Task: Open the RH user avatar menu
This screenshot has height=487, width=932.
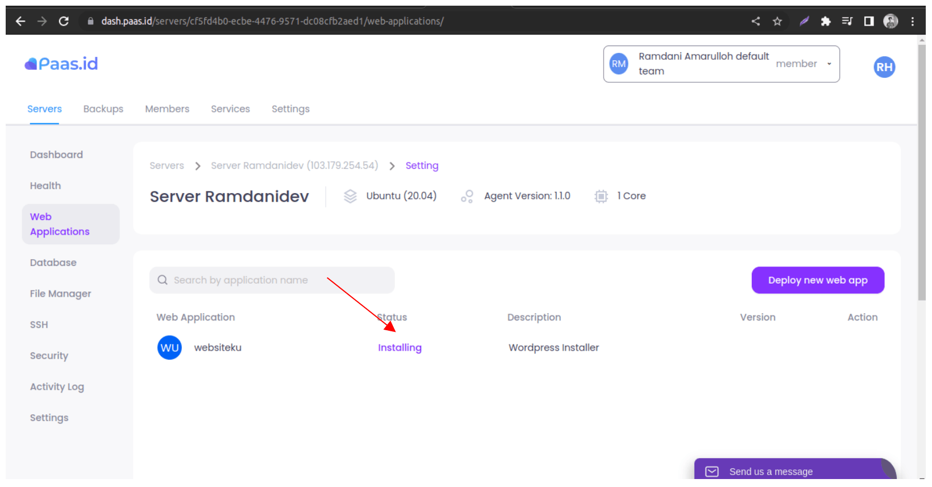Action: (x=884, y=67)
